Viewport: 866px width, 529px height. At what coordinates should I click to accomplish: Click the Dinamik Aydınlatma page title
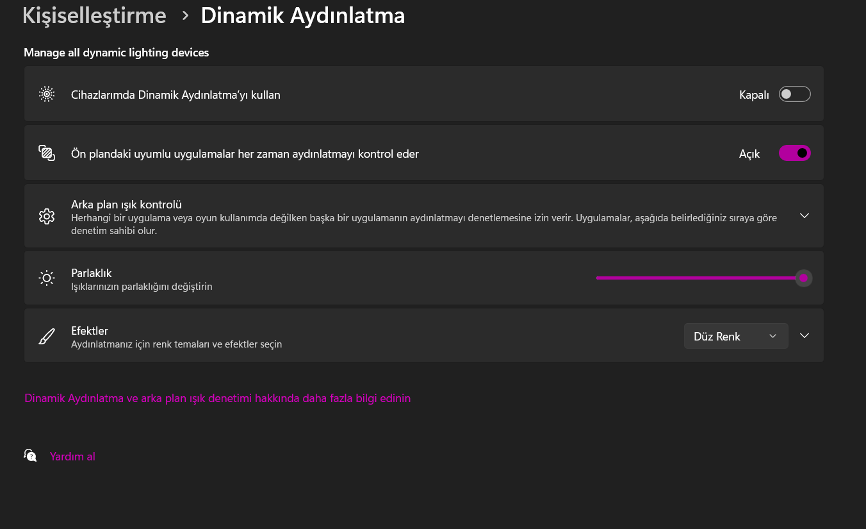pyautogui.click(x=303, y=15)
